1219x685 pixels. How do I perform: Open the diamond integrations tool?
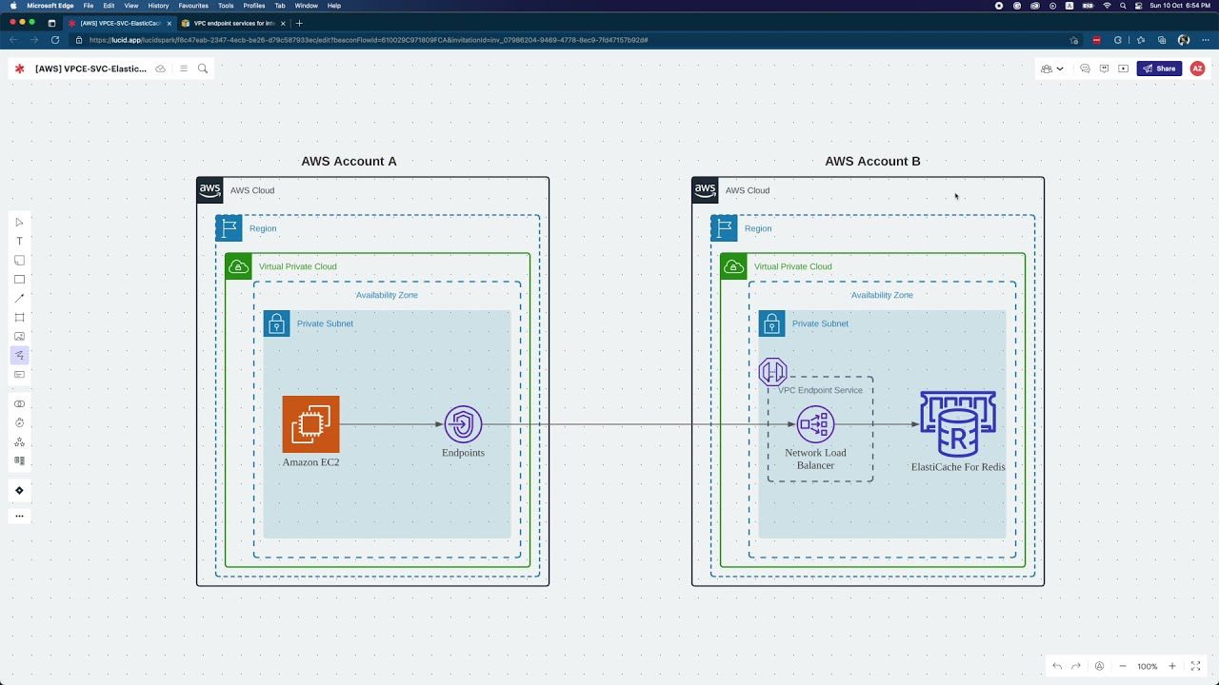pyautogui.click(x=19, y=490)
